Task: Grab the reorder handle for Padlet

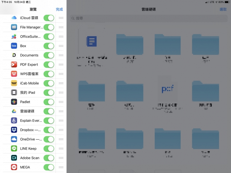Action: coord(61,102)
